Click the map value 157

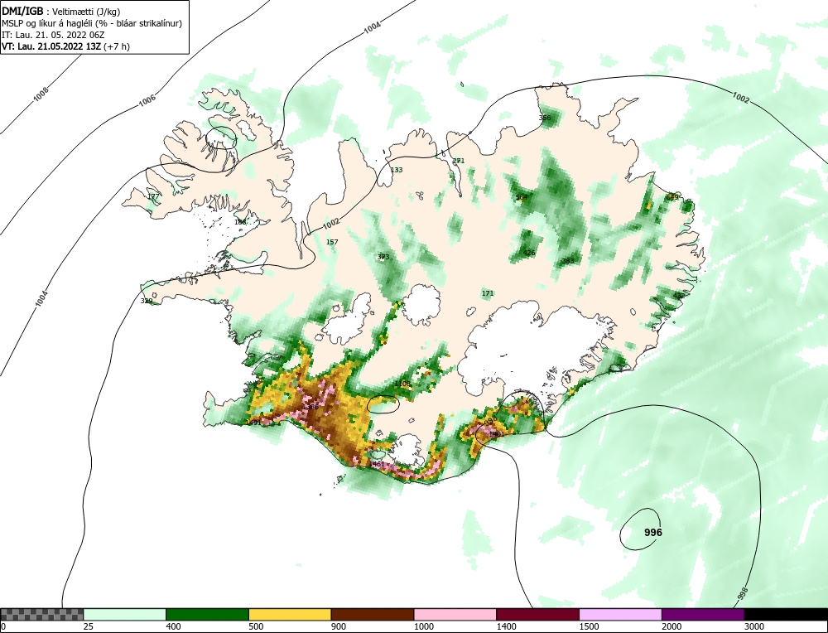point(332,242)
